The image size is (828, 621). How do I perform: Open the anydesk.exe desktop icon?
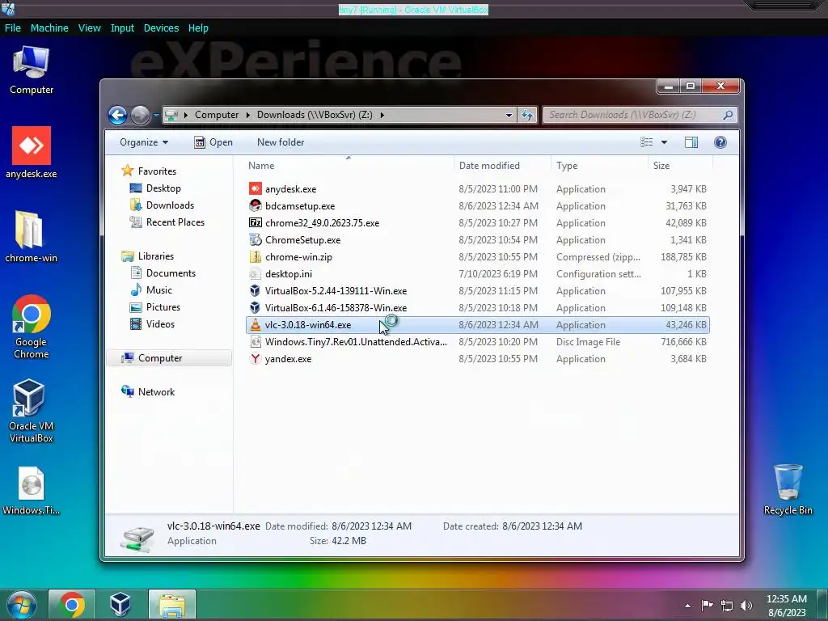pyautogui.click(x=32, y=152)
